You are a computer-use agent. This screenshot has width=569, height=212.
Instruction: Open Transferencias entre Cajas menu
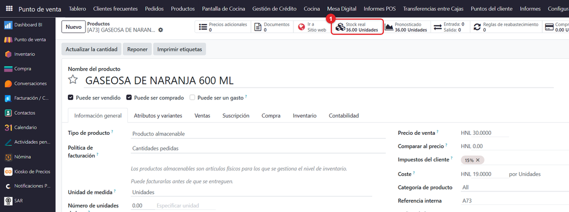click(x=433, y=9)
